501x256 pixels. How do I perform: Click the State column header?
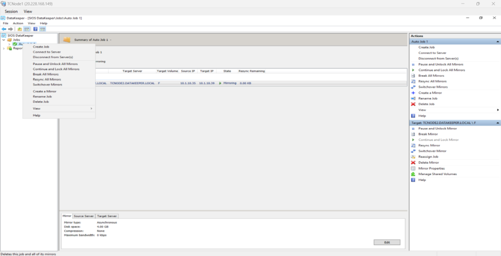(x=227, y=71)
